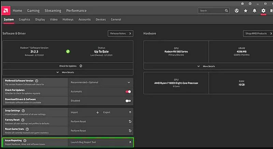Click the sidebar panel icon at far right
The height and width of the screenshot is (149, 273).
click(271, 11)
